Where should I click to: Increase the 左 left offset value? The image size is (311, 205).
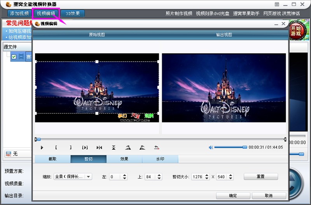(x=124, y=175)
